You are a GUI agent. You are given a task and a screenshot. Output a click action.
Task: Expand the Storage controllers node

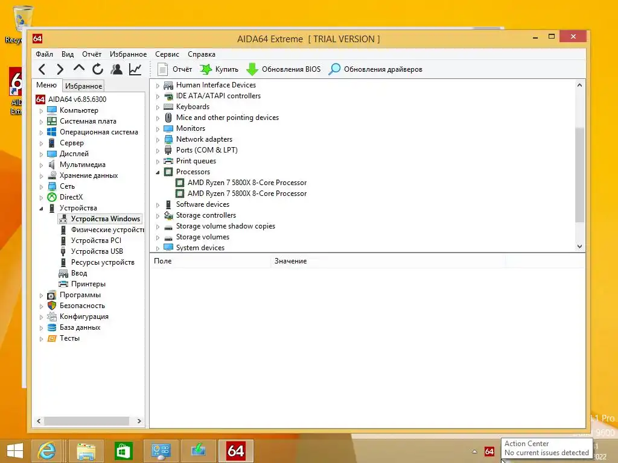tap(158, 216)
